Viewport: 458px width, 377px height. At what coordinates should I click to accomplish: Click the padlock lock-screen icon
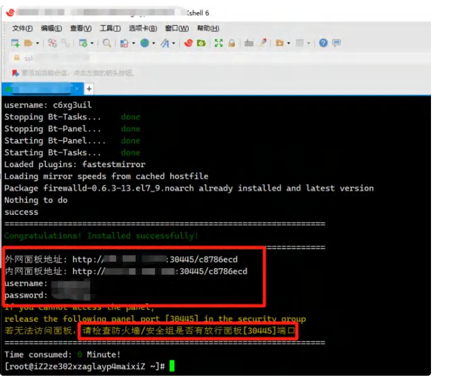[232, 43]
